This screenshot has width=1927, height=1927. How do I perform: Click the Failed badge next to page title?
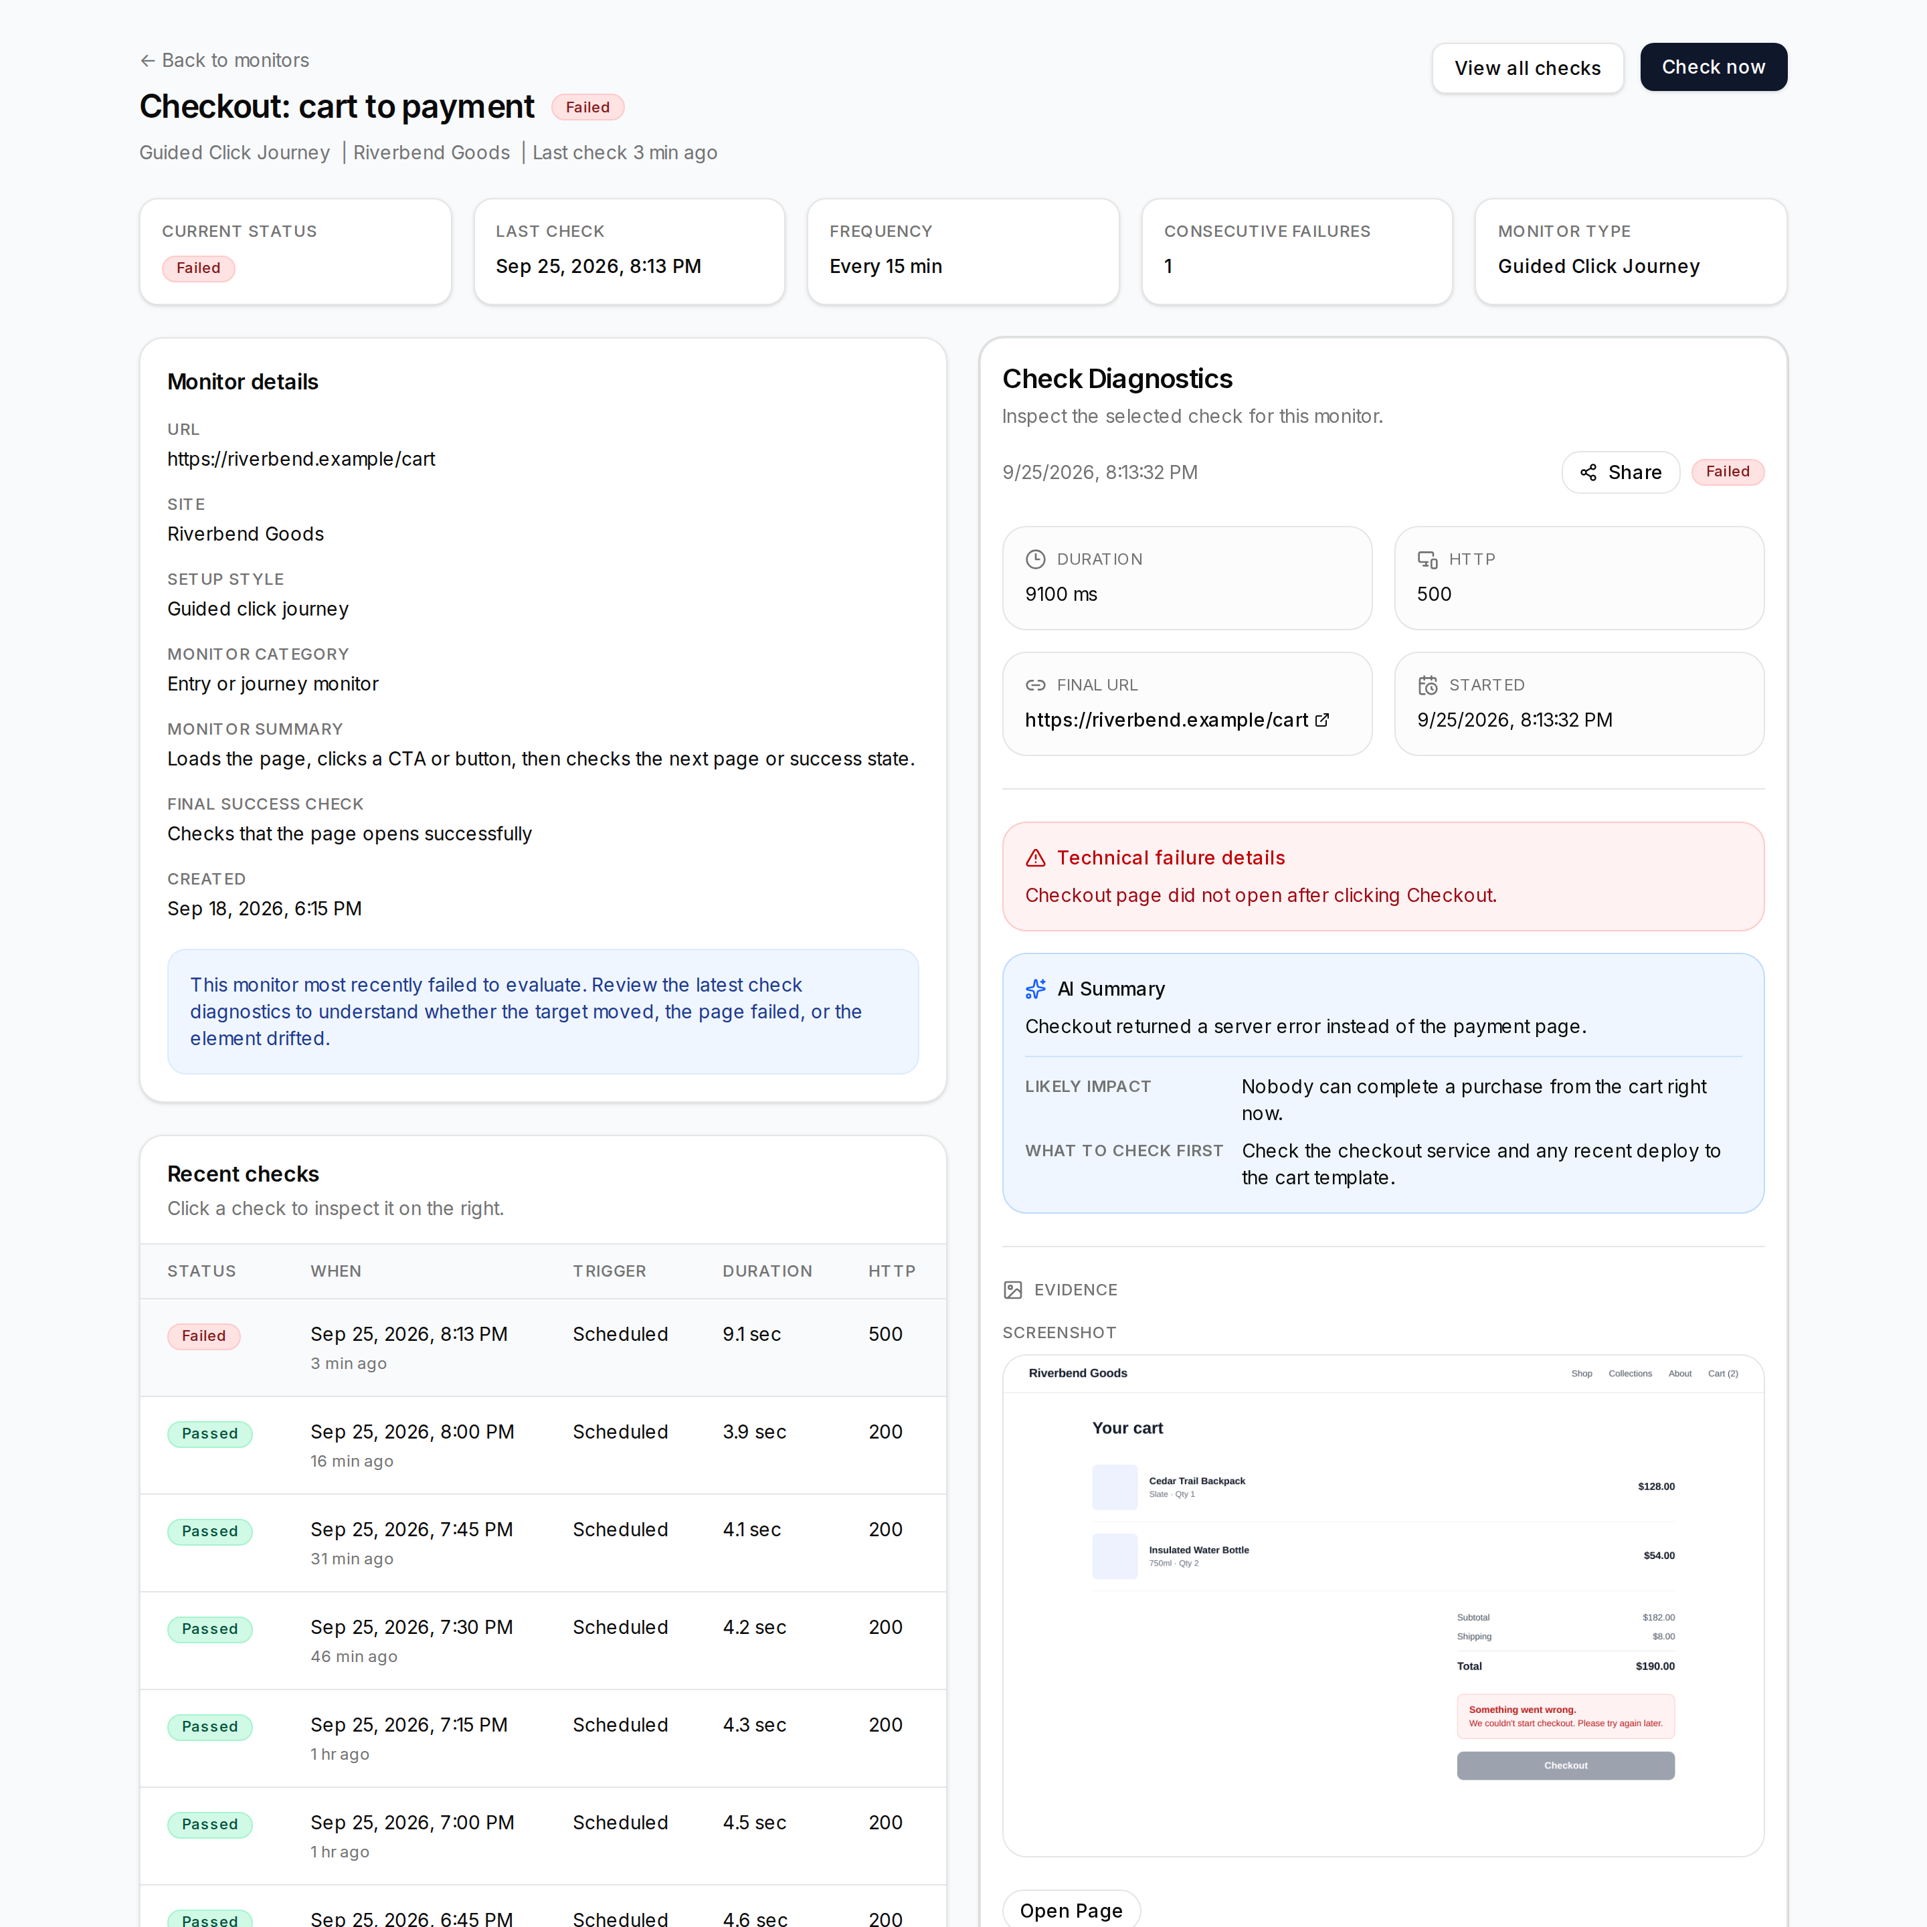coord(587,108)
